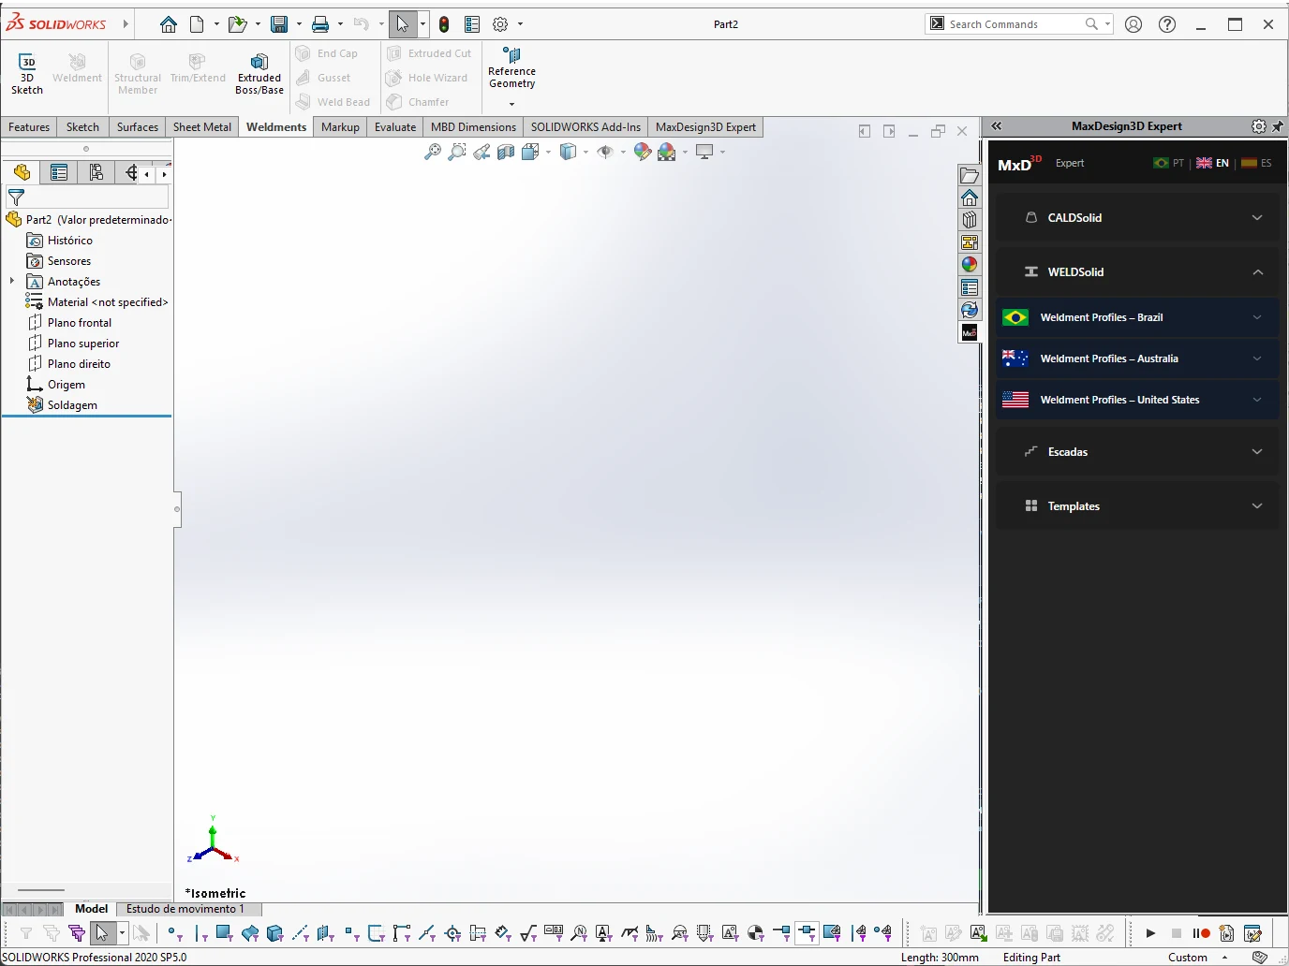Image resolution: width=1289 pixels, height=966 pixels.
Task: Switch the panel language to EN
Action: [x=1212, y=163]
